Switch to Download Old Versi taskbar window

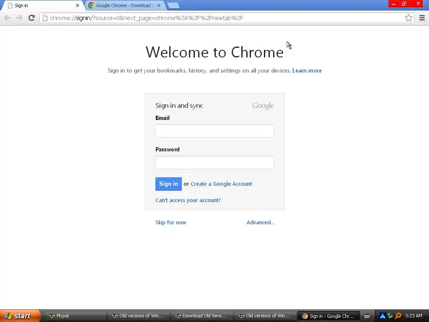point(202,316)
